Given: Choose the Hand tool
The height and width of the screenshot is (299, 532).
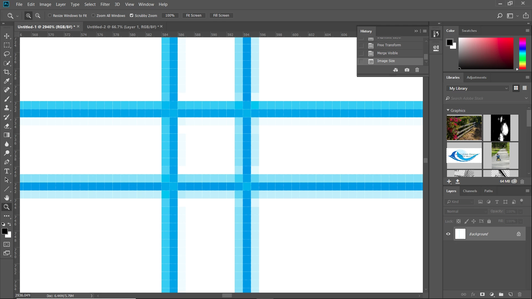Looking at the screenshot, I should pos(7,198).
